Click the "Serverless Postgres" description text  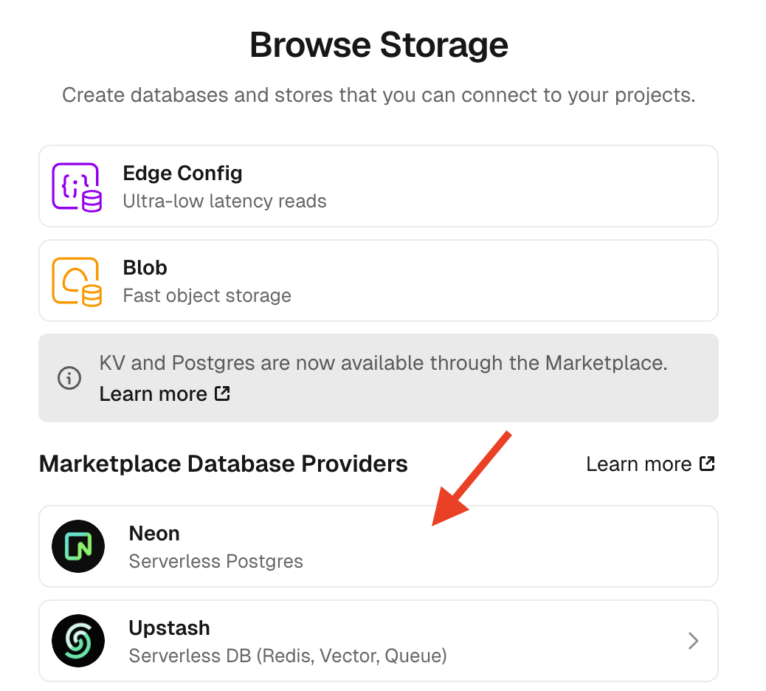[x=215, y=561]
